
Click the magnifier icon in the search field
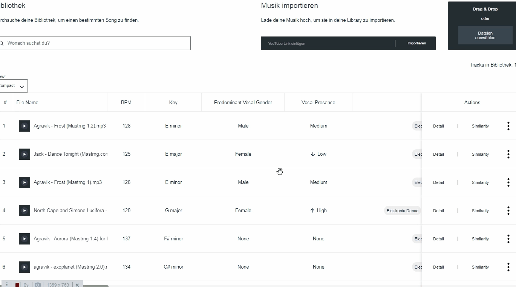[x=2, y=43]
